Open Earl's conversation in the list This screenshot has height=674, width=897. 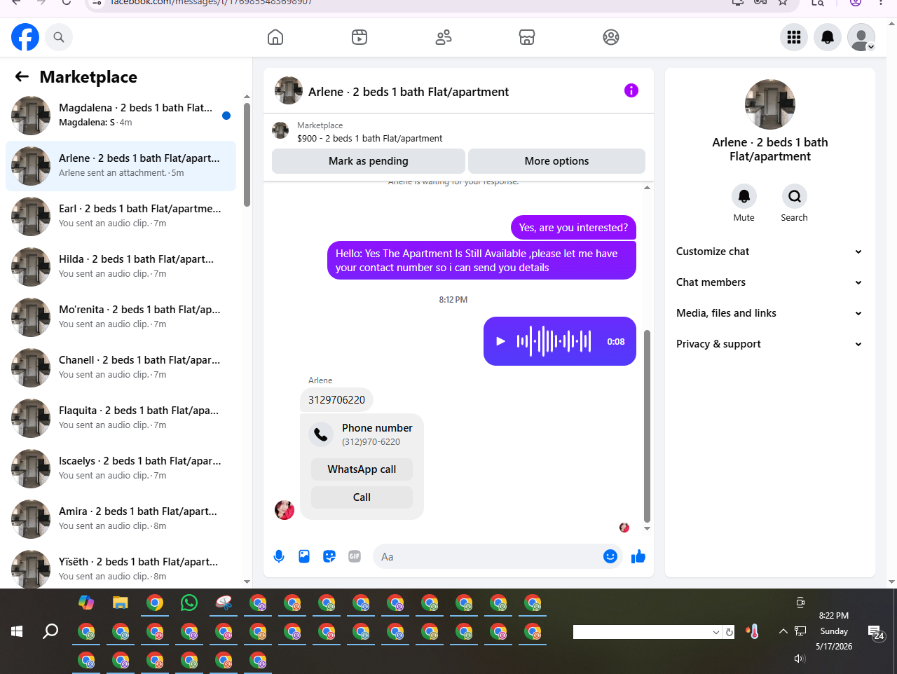pyautogui.click(x=121, y=216)
